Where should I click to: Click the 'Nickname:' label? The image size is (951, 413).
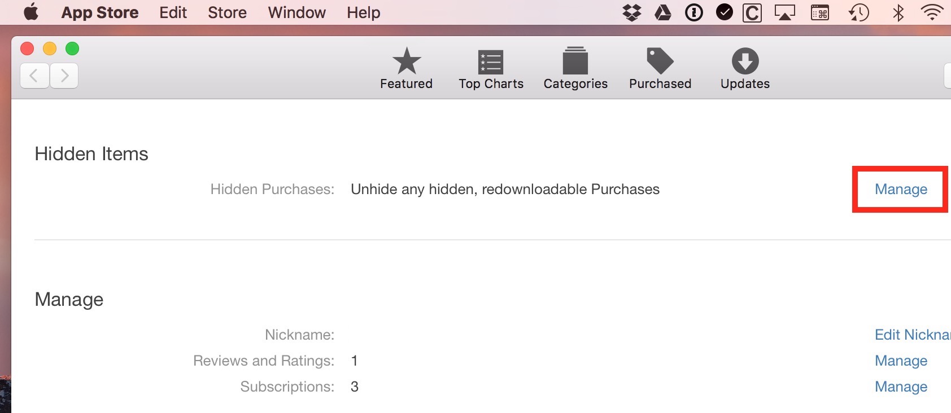300,335
